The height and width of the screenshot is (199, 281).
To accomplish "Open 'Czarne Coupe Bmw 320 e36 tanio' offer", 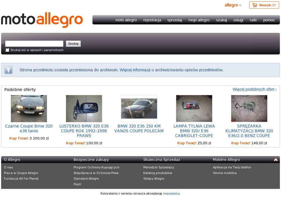I will pyautogui.click(x=29, y=129).
